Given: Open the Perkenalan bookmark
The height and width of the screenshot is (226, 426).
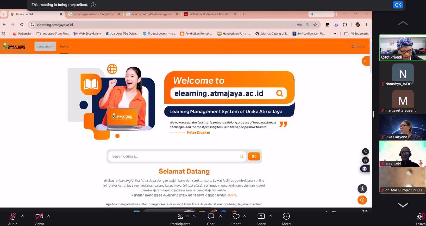Looking at the screenshot, I should (x=22, y=34).
